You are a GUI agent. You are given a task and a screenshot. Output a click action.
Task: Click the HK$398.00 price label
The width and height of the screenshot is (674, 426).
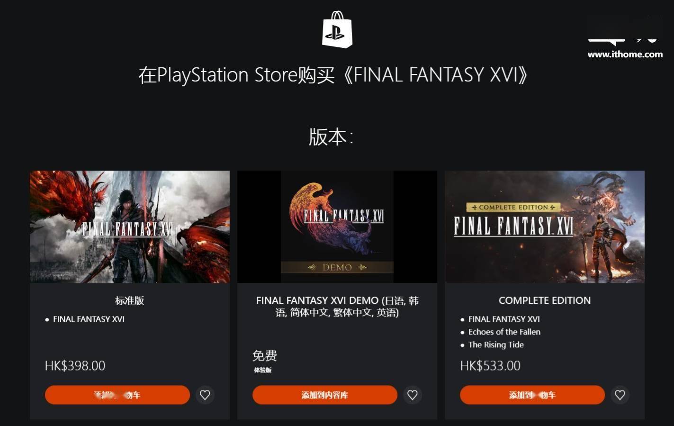(x=75, y=366)
